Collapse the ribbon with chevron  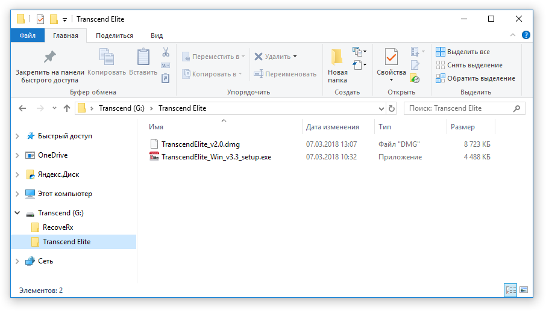[513, 35]
